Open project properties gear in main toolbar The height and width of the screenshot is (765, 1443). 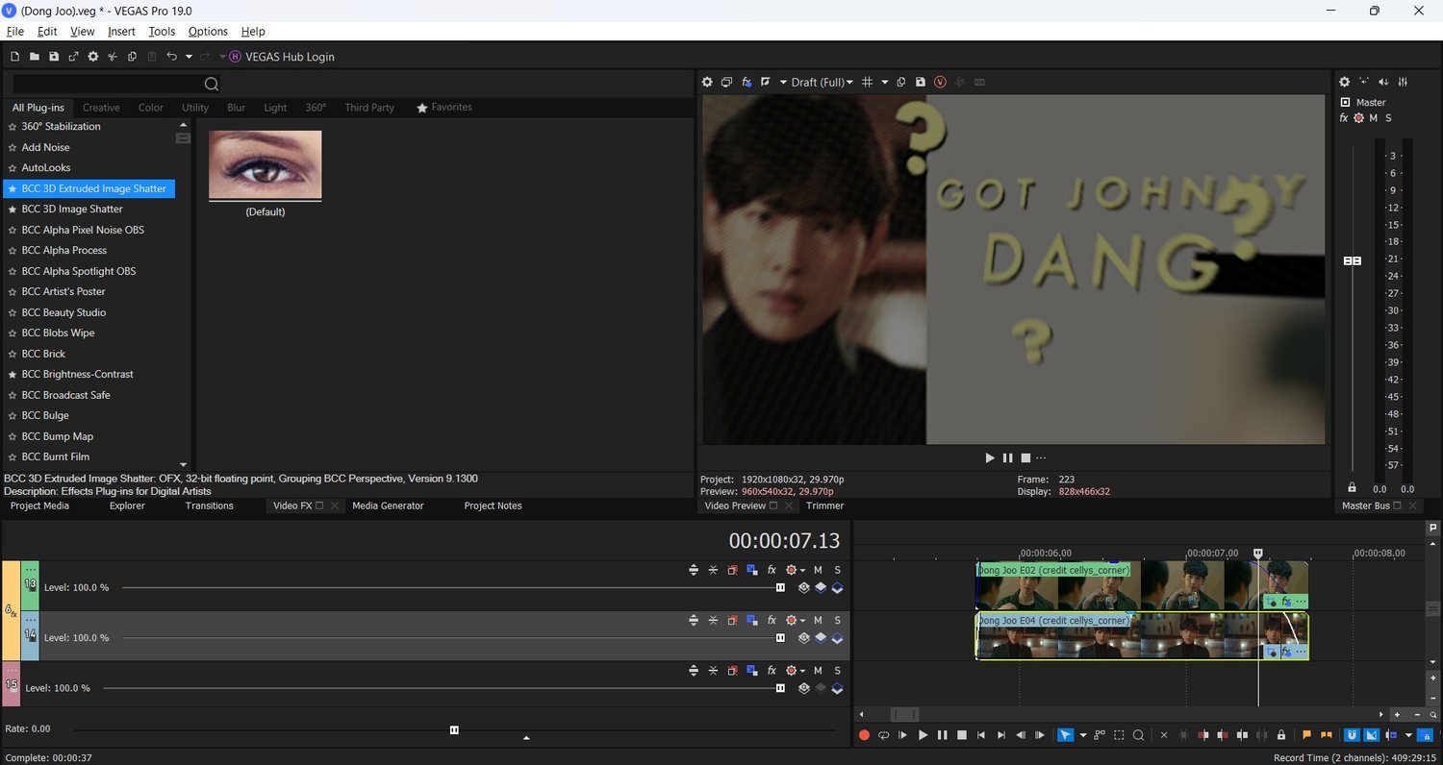[x=93, y=57]
